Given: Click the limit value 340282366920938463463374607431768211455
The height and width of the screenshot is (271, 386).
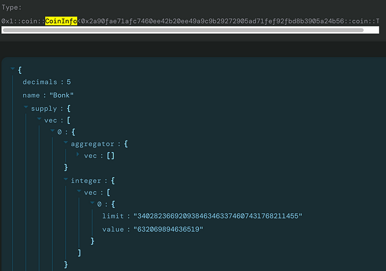Looking at the screenshot, I should [218, 216].
